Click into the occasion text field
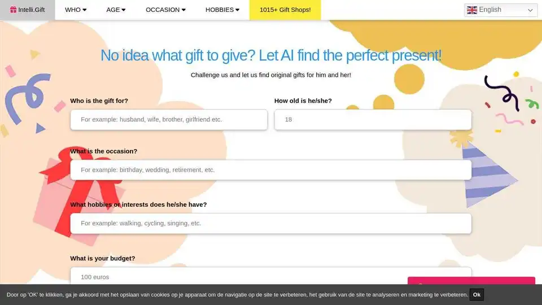Image resolution: width=542 pixels, height=305 pixels. coord(270,170)
